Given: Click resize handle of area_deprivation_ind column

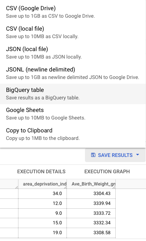Looking at the screenshot, I should point(65,187).
